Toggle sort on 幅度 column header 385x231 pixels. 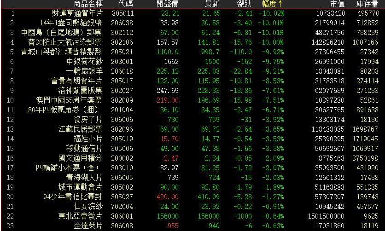tap(272, 4)
